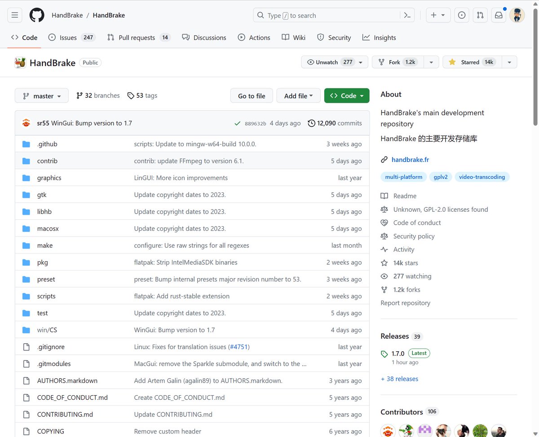Open the libhb folder
This screenshot has height=437, width=539.
[x=44, y=212]
